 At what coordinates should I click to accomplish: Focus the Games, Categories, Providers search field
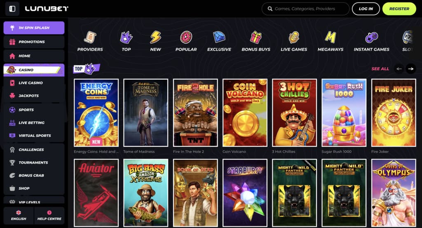pyautogui.click(x=305, y=9)
